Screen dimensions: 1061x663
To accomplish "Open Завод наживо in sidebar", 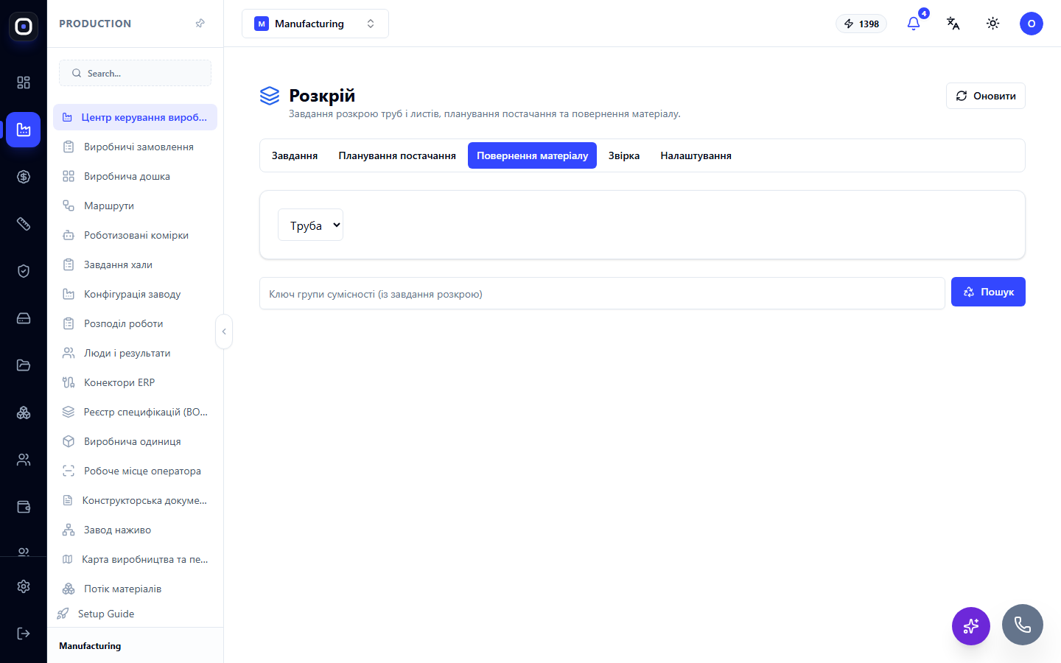I will click(x=135, y=530).
